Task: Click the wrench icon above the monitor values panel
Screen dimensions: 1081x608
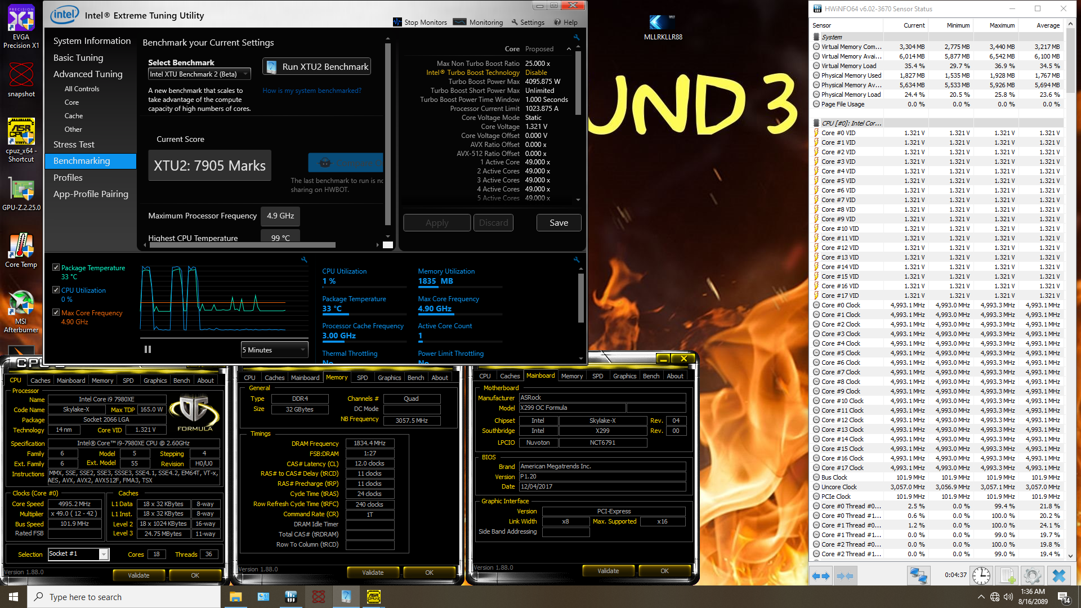Action: tap(577, 260)
